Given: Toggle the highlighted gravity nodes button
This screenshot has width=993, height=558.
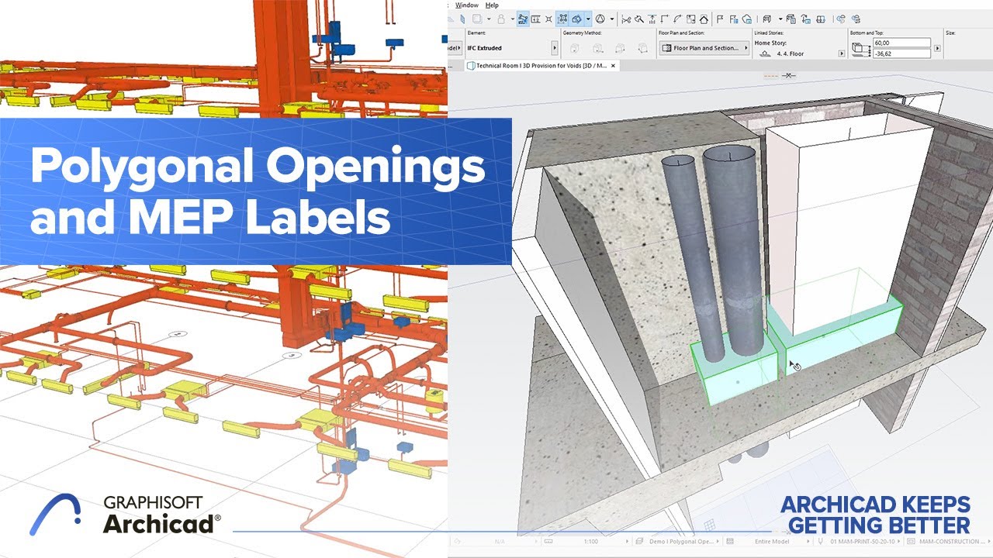Looking at the screenshot, I should click(563, 19).
